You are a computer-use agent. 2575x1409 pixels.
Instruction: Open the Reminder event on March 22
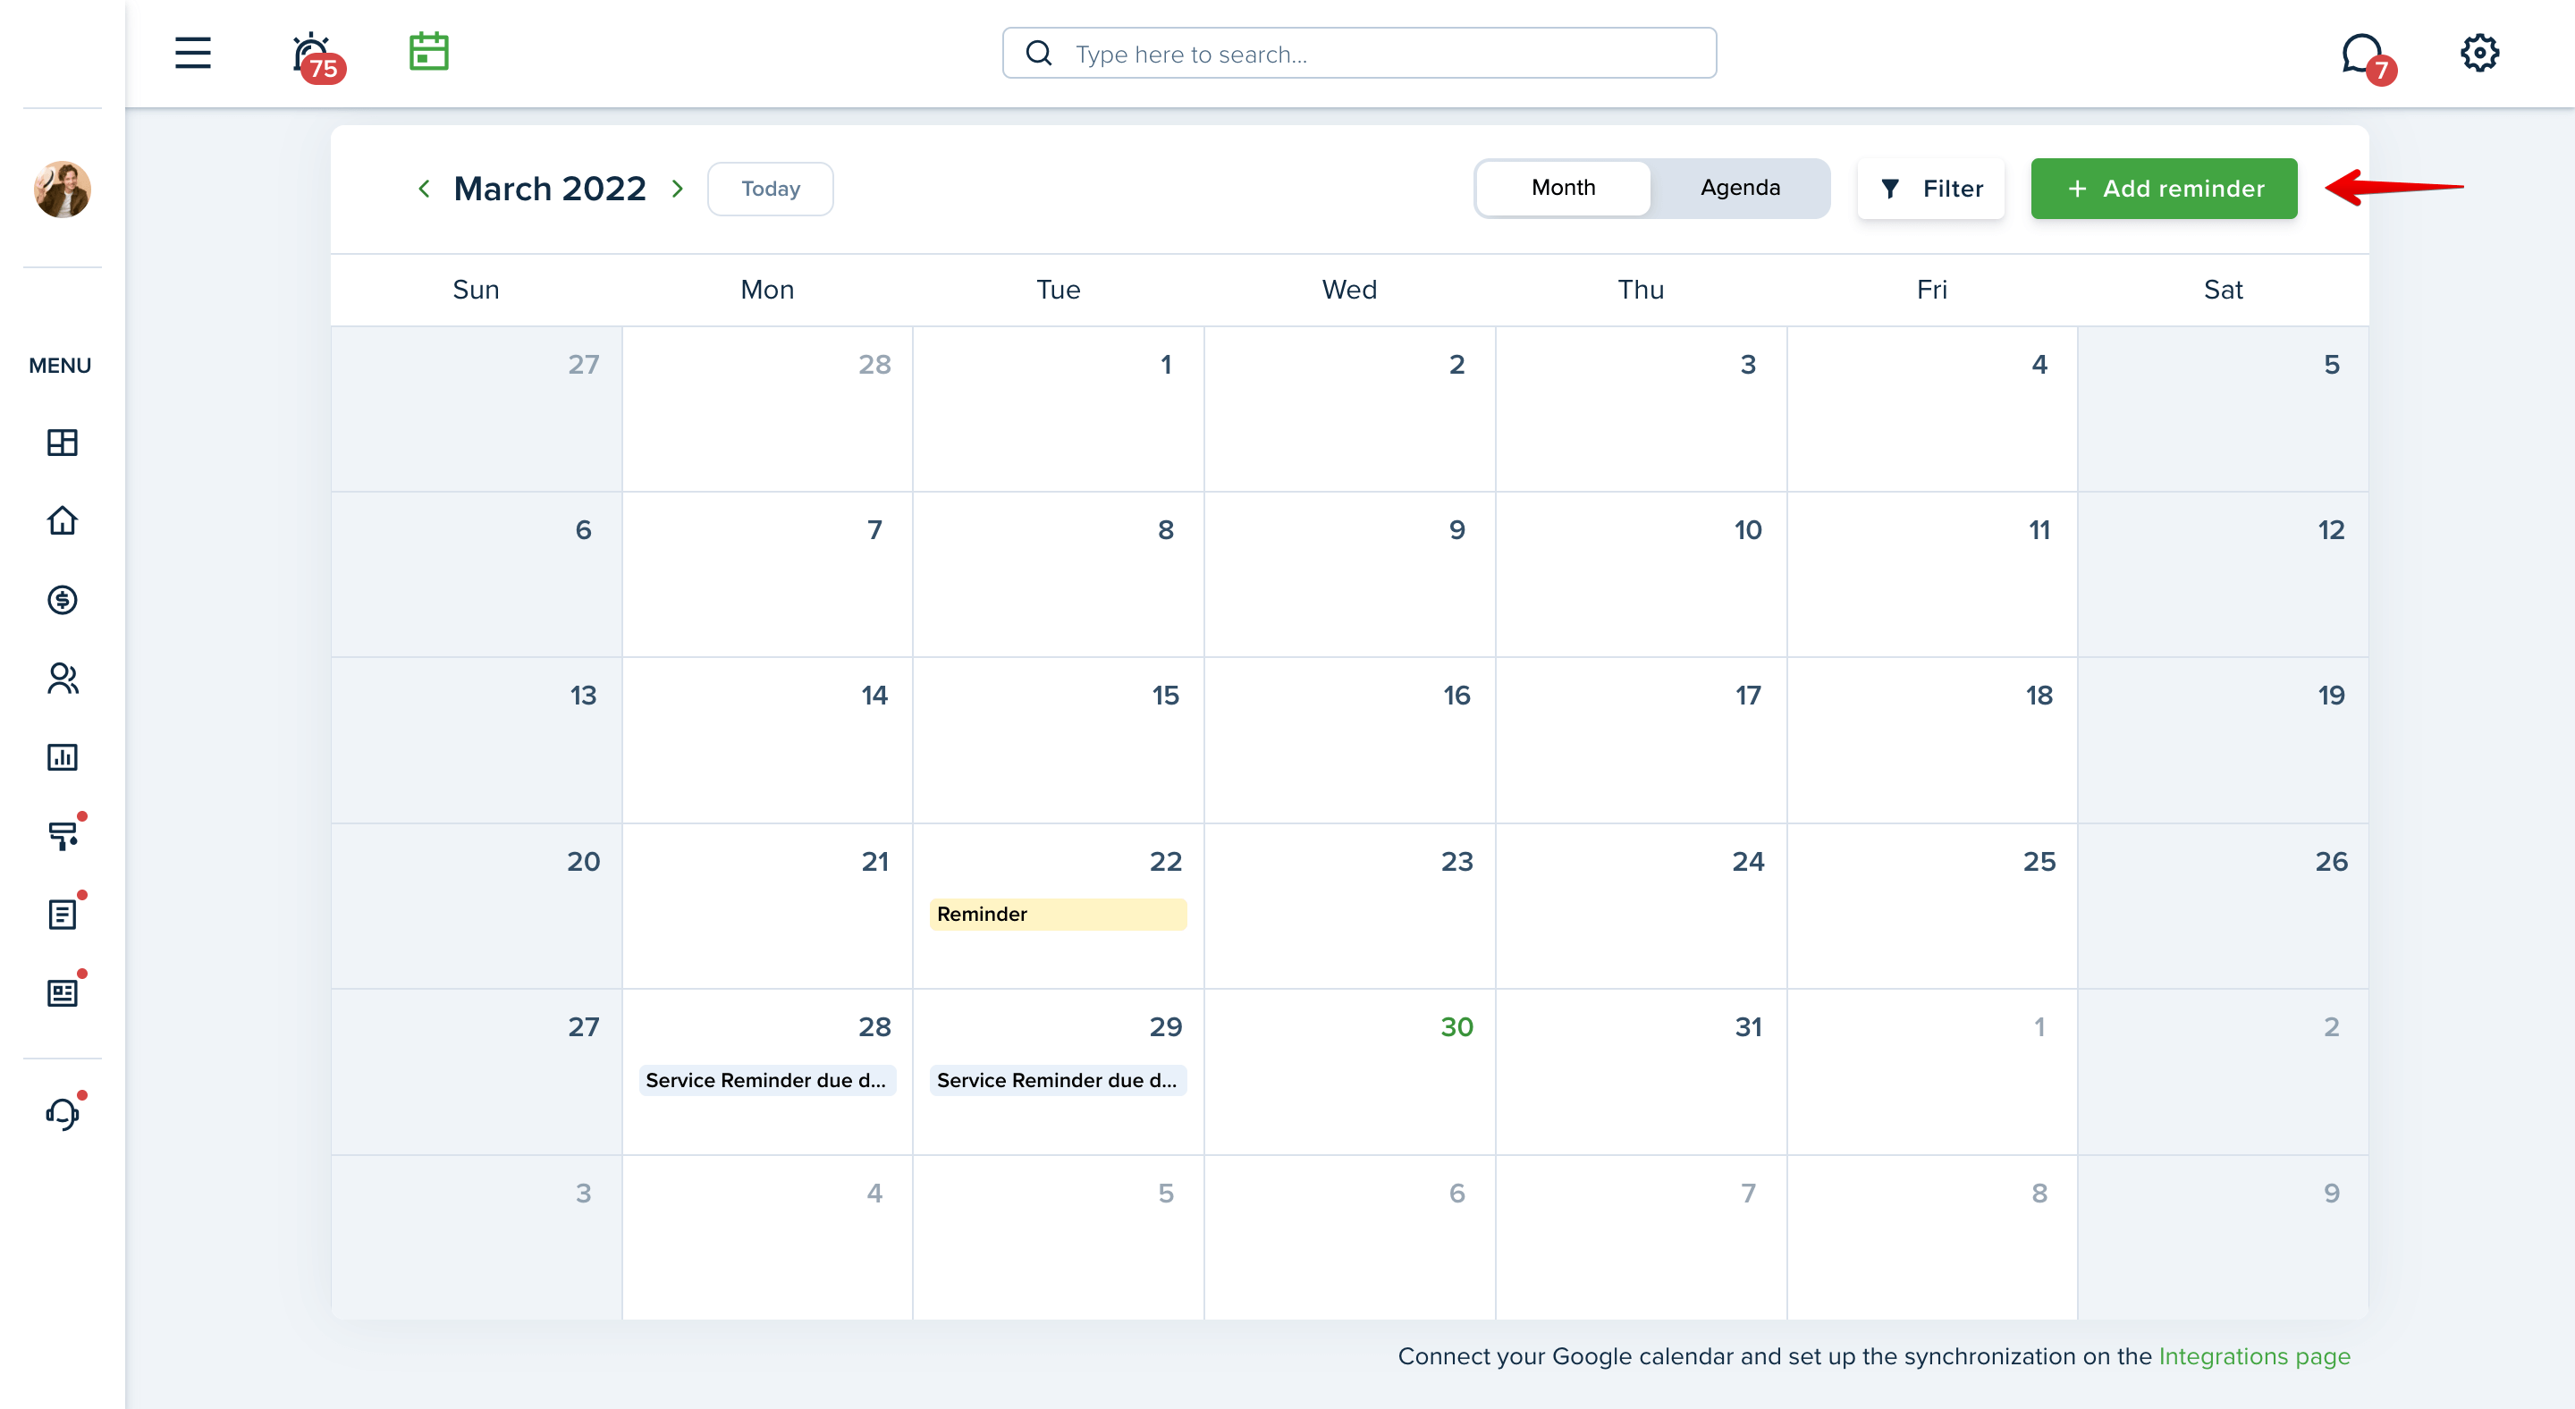pos(1058,915)
